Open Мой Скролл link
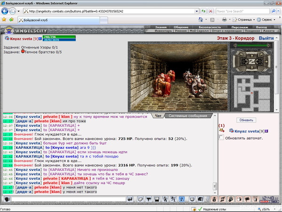 click(x=199, y=31)
